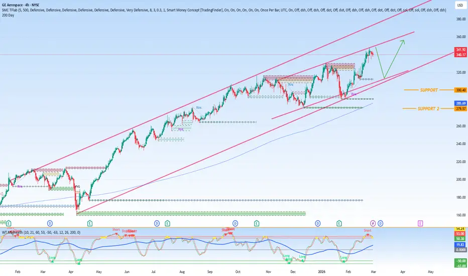Click the dividend marker in early July 2025

pos(157,223)
